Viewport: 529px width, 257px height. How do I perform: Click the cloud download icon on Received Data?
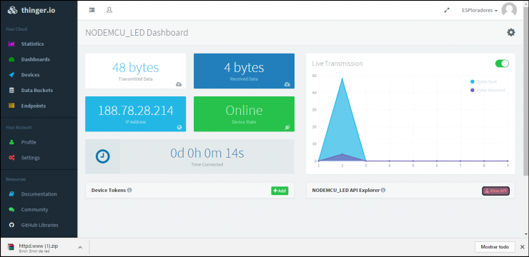coord(287,84)
